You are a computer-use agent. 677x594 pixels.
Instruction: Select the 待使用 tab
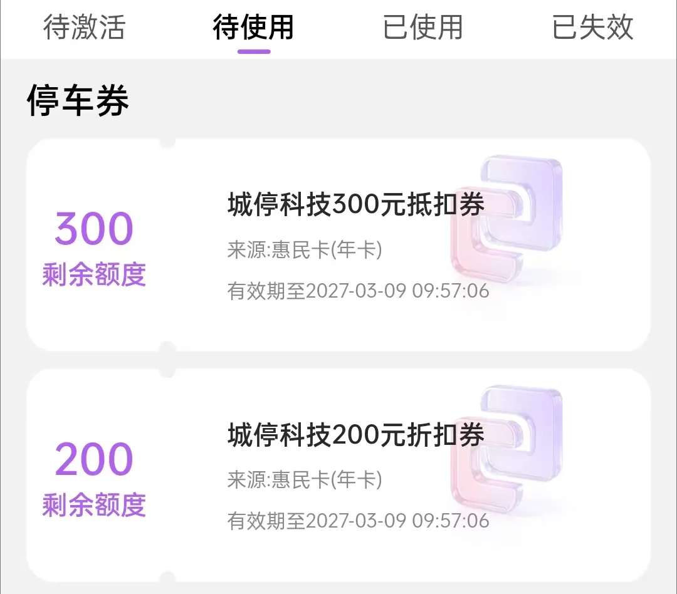pyautogui.click(x=253, y=27)
